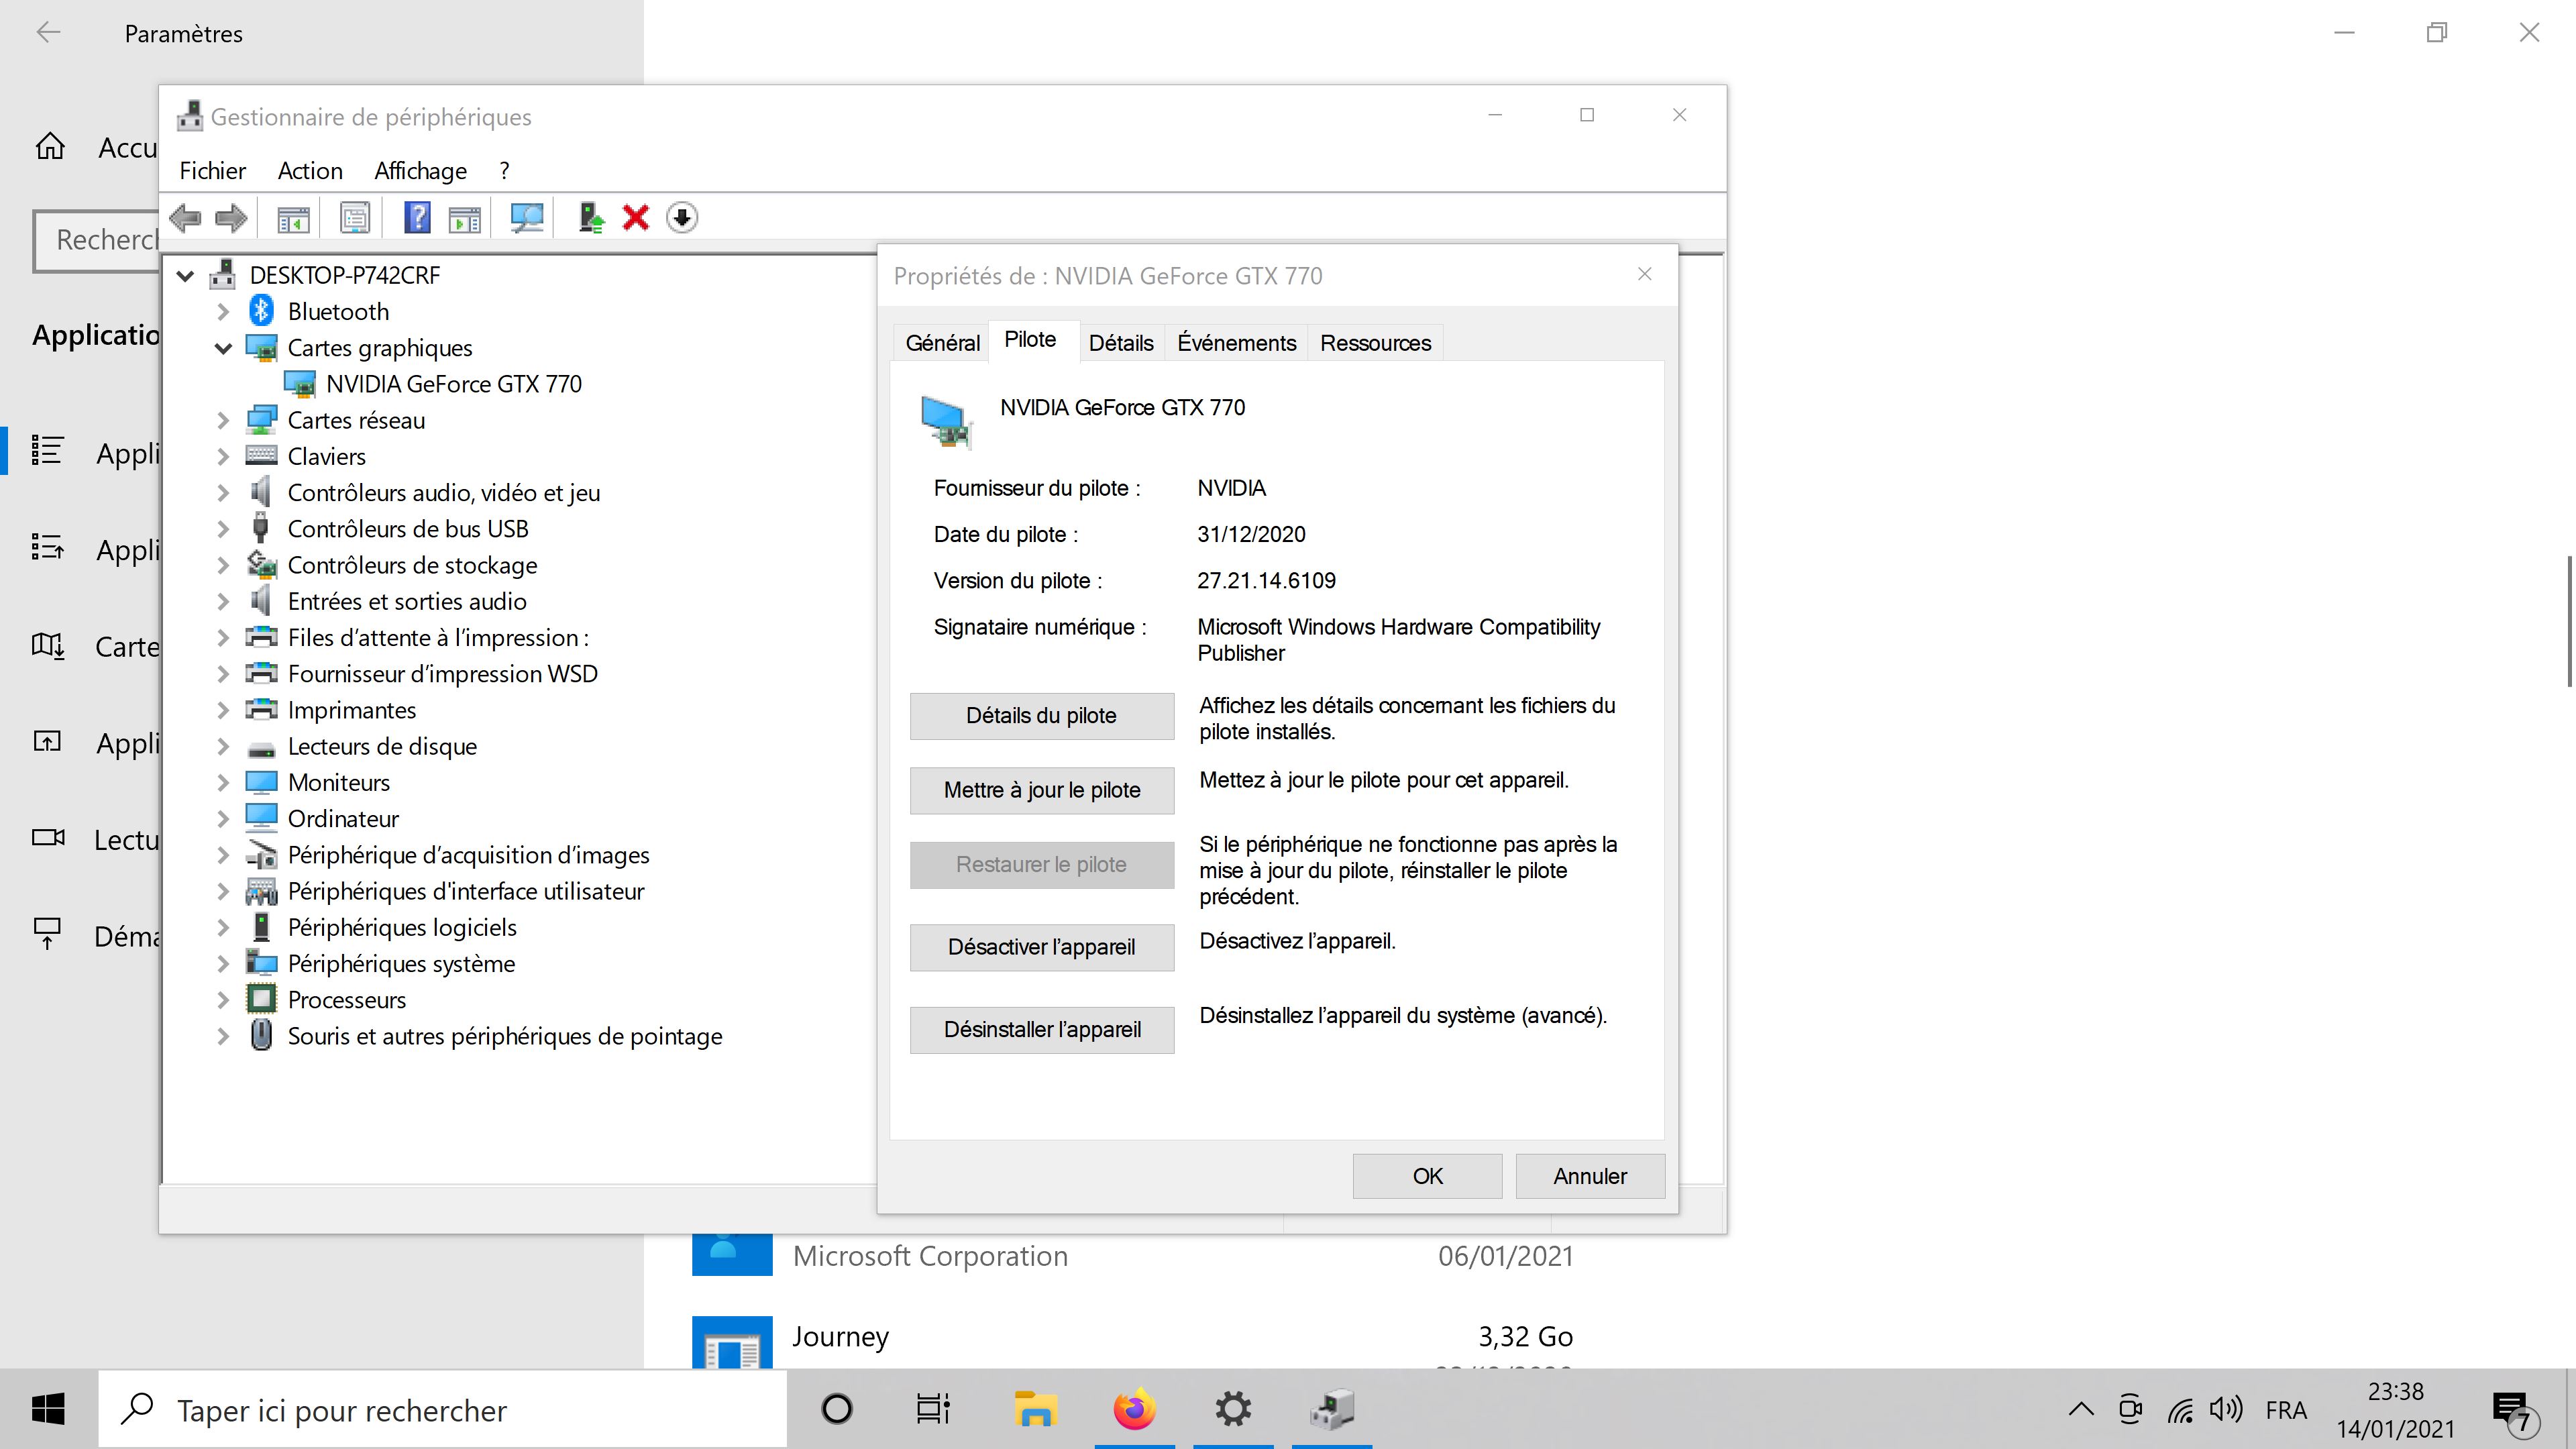2576x1449 pixels.
Task: Select NVIDIA GeForce GTX 770 in the tree
Action: tap(453, 384)
